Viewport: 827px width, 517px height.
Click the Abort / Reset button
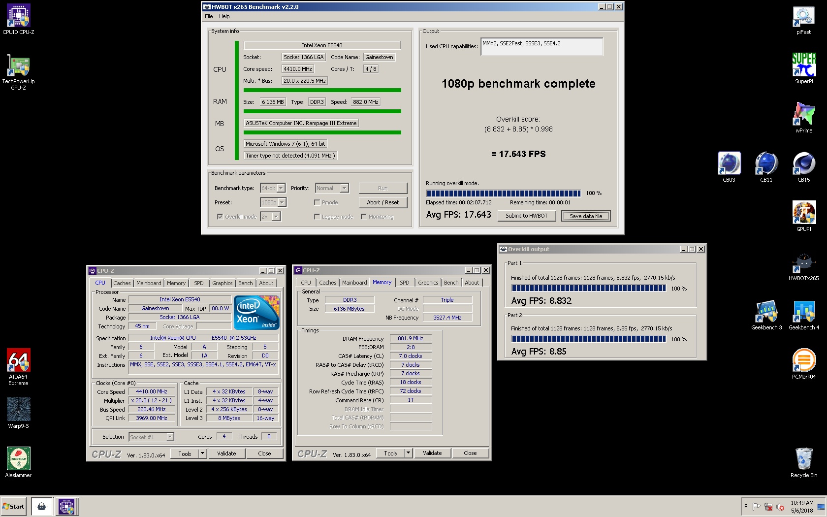pyautogui.click(x=382, y=202)
